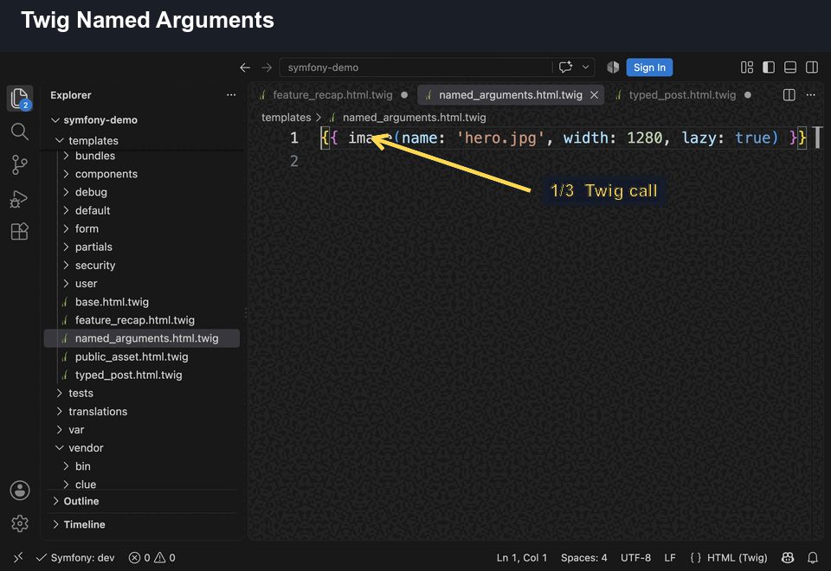Click the Copilot icon beside Sign In
The width and height of the screenshot is (831, 571).
click(x=613, y=67)
